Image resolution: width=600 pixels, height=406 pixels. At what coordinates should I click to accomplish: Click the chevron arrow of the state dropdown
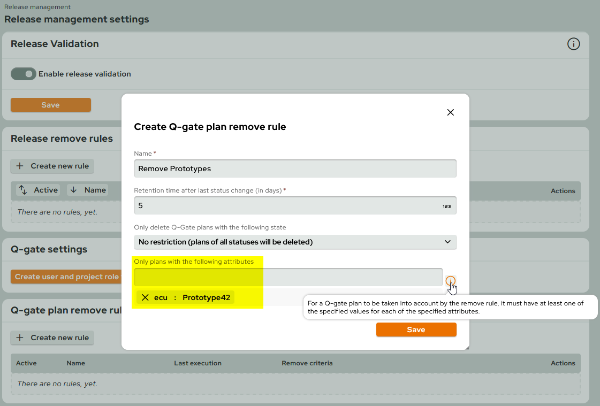447,242
